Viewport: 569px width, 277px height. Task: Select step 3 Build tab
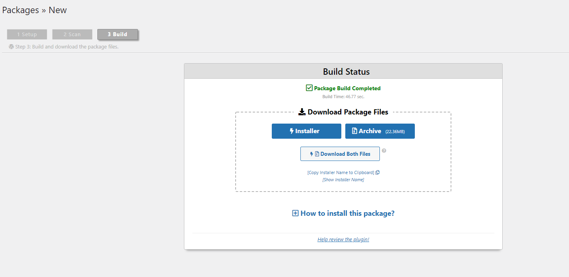tap(118, 34)
